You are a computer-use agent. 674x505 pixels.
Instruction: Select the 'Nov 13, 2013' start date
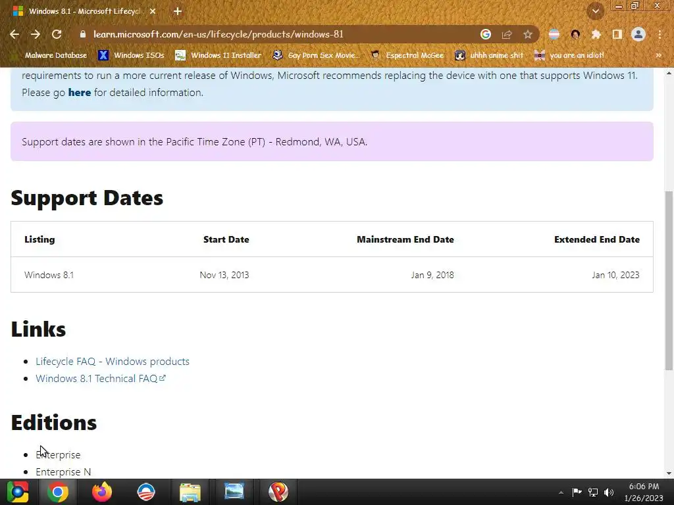224,275
